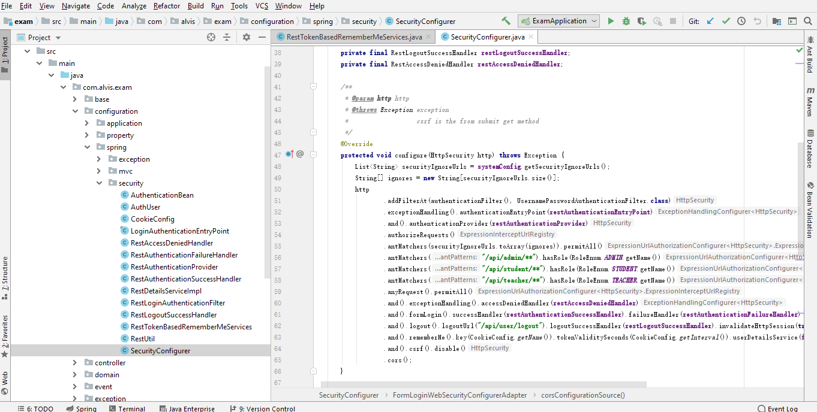
Task: Start ExamApplication in debug mode
Action: (626, 20)
